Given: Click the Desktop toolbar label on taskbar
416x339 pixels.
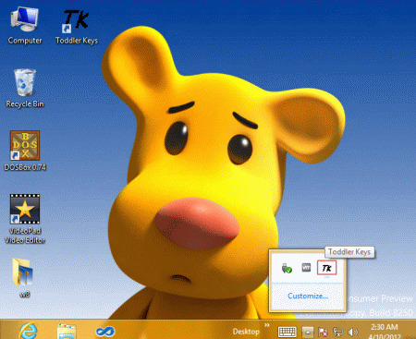Looking at the screenshot, I should 246,332.
